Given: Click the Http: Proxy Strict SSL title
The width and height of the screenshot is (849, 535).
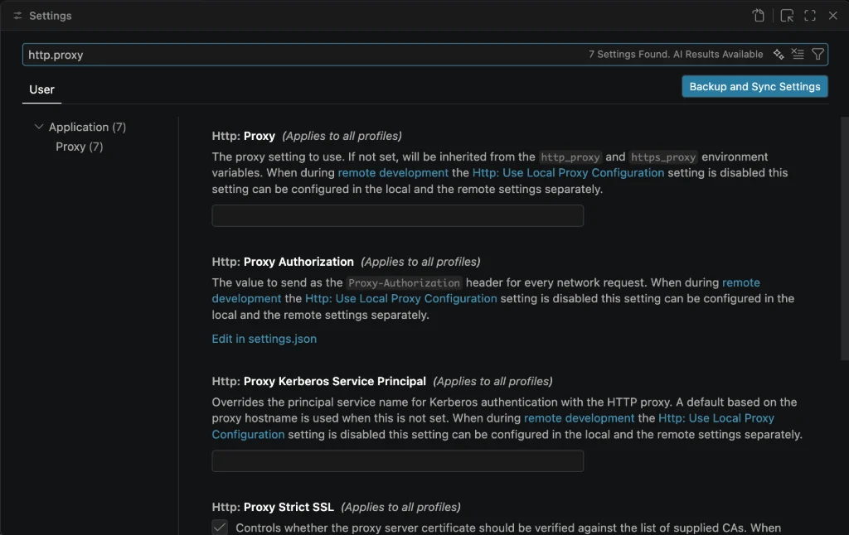Looking at the screenshot, I should [x=273, y=508].
